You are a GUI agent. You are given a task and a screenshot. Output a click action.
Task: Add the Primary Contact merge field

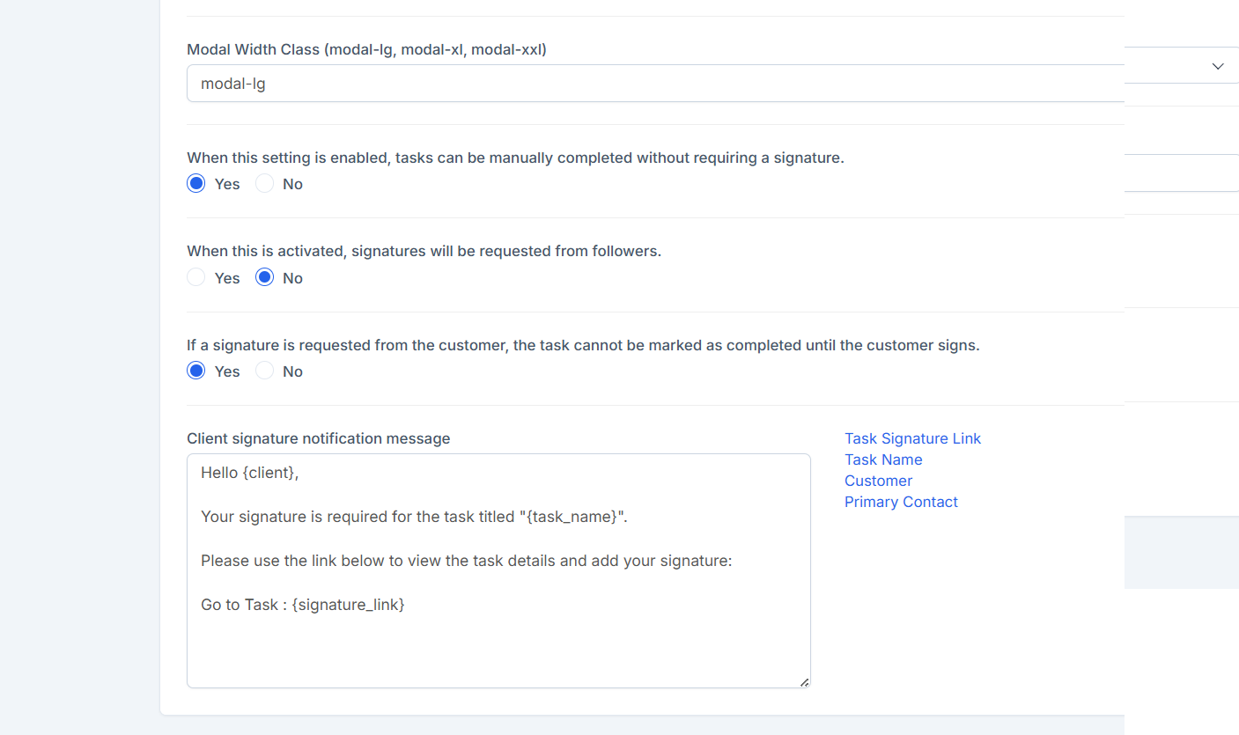[x=901, y=502]
